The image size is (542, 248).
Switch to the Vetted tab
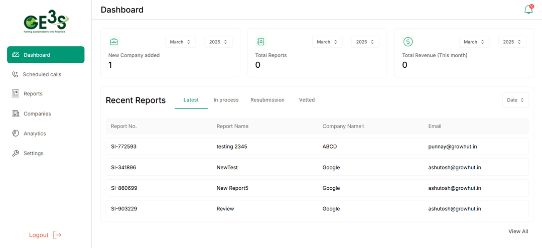(x=307, y=100)
